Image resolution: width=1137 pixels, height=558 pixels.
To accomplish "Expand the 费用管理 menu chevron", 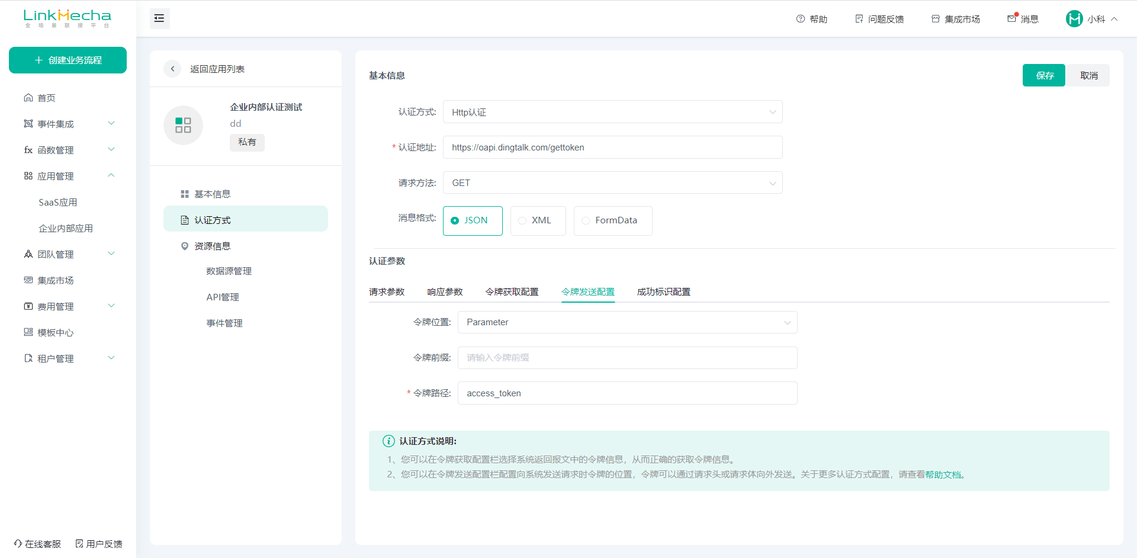I will 111,306.
